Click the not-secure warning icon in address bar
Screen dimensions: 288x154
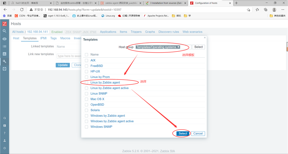click(31, 10)
